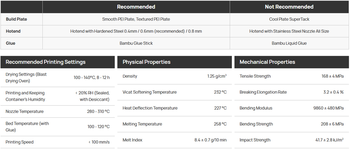
Task: Click the Cool Plate SuperTack cell
Action: coord(289,19)
